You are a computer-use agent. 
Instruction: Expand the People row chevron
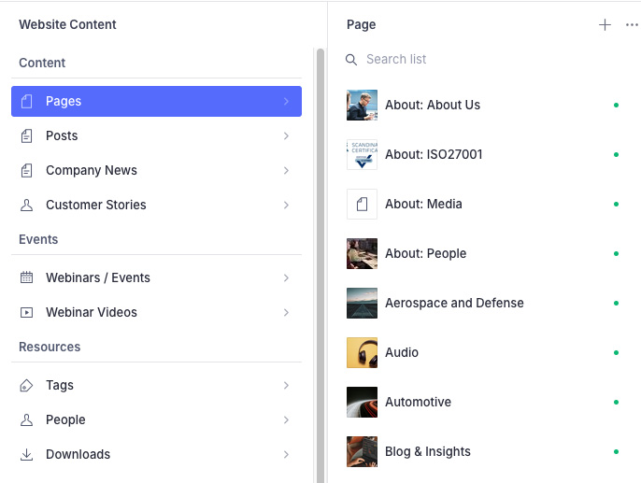pyautogui.click(x=286, y=419)
